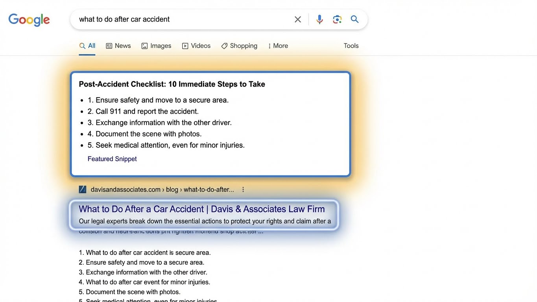The height and width of the screenshot is (302, 537).
Task: Open the More search options menu
Action: click(278, 46)
